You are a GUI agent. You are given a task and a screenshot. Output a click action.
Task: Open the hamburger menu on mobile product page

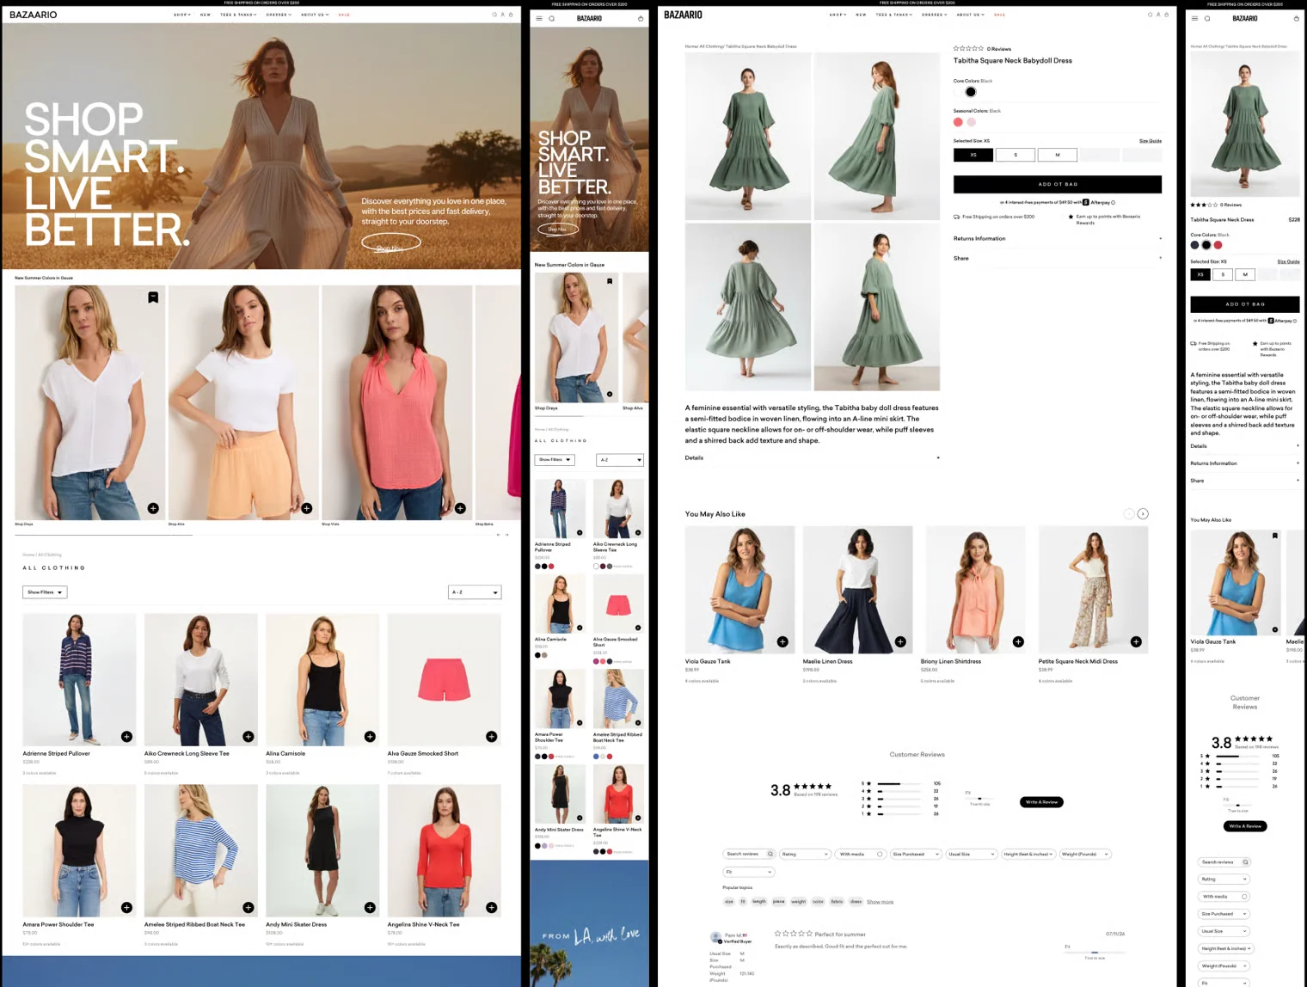1194,18
